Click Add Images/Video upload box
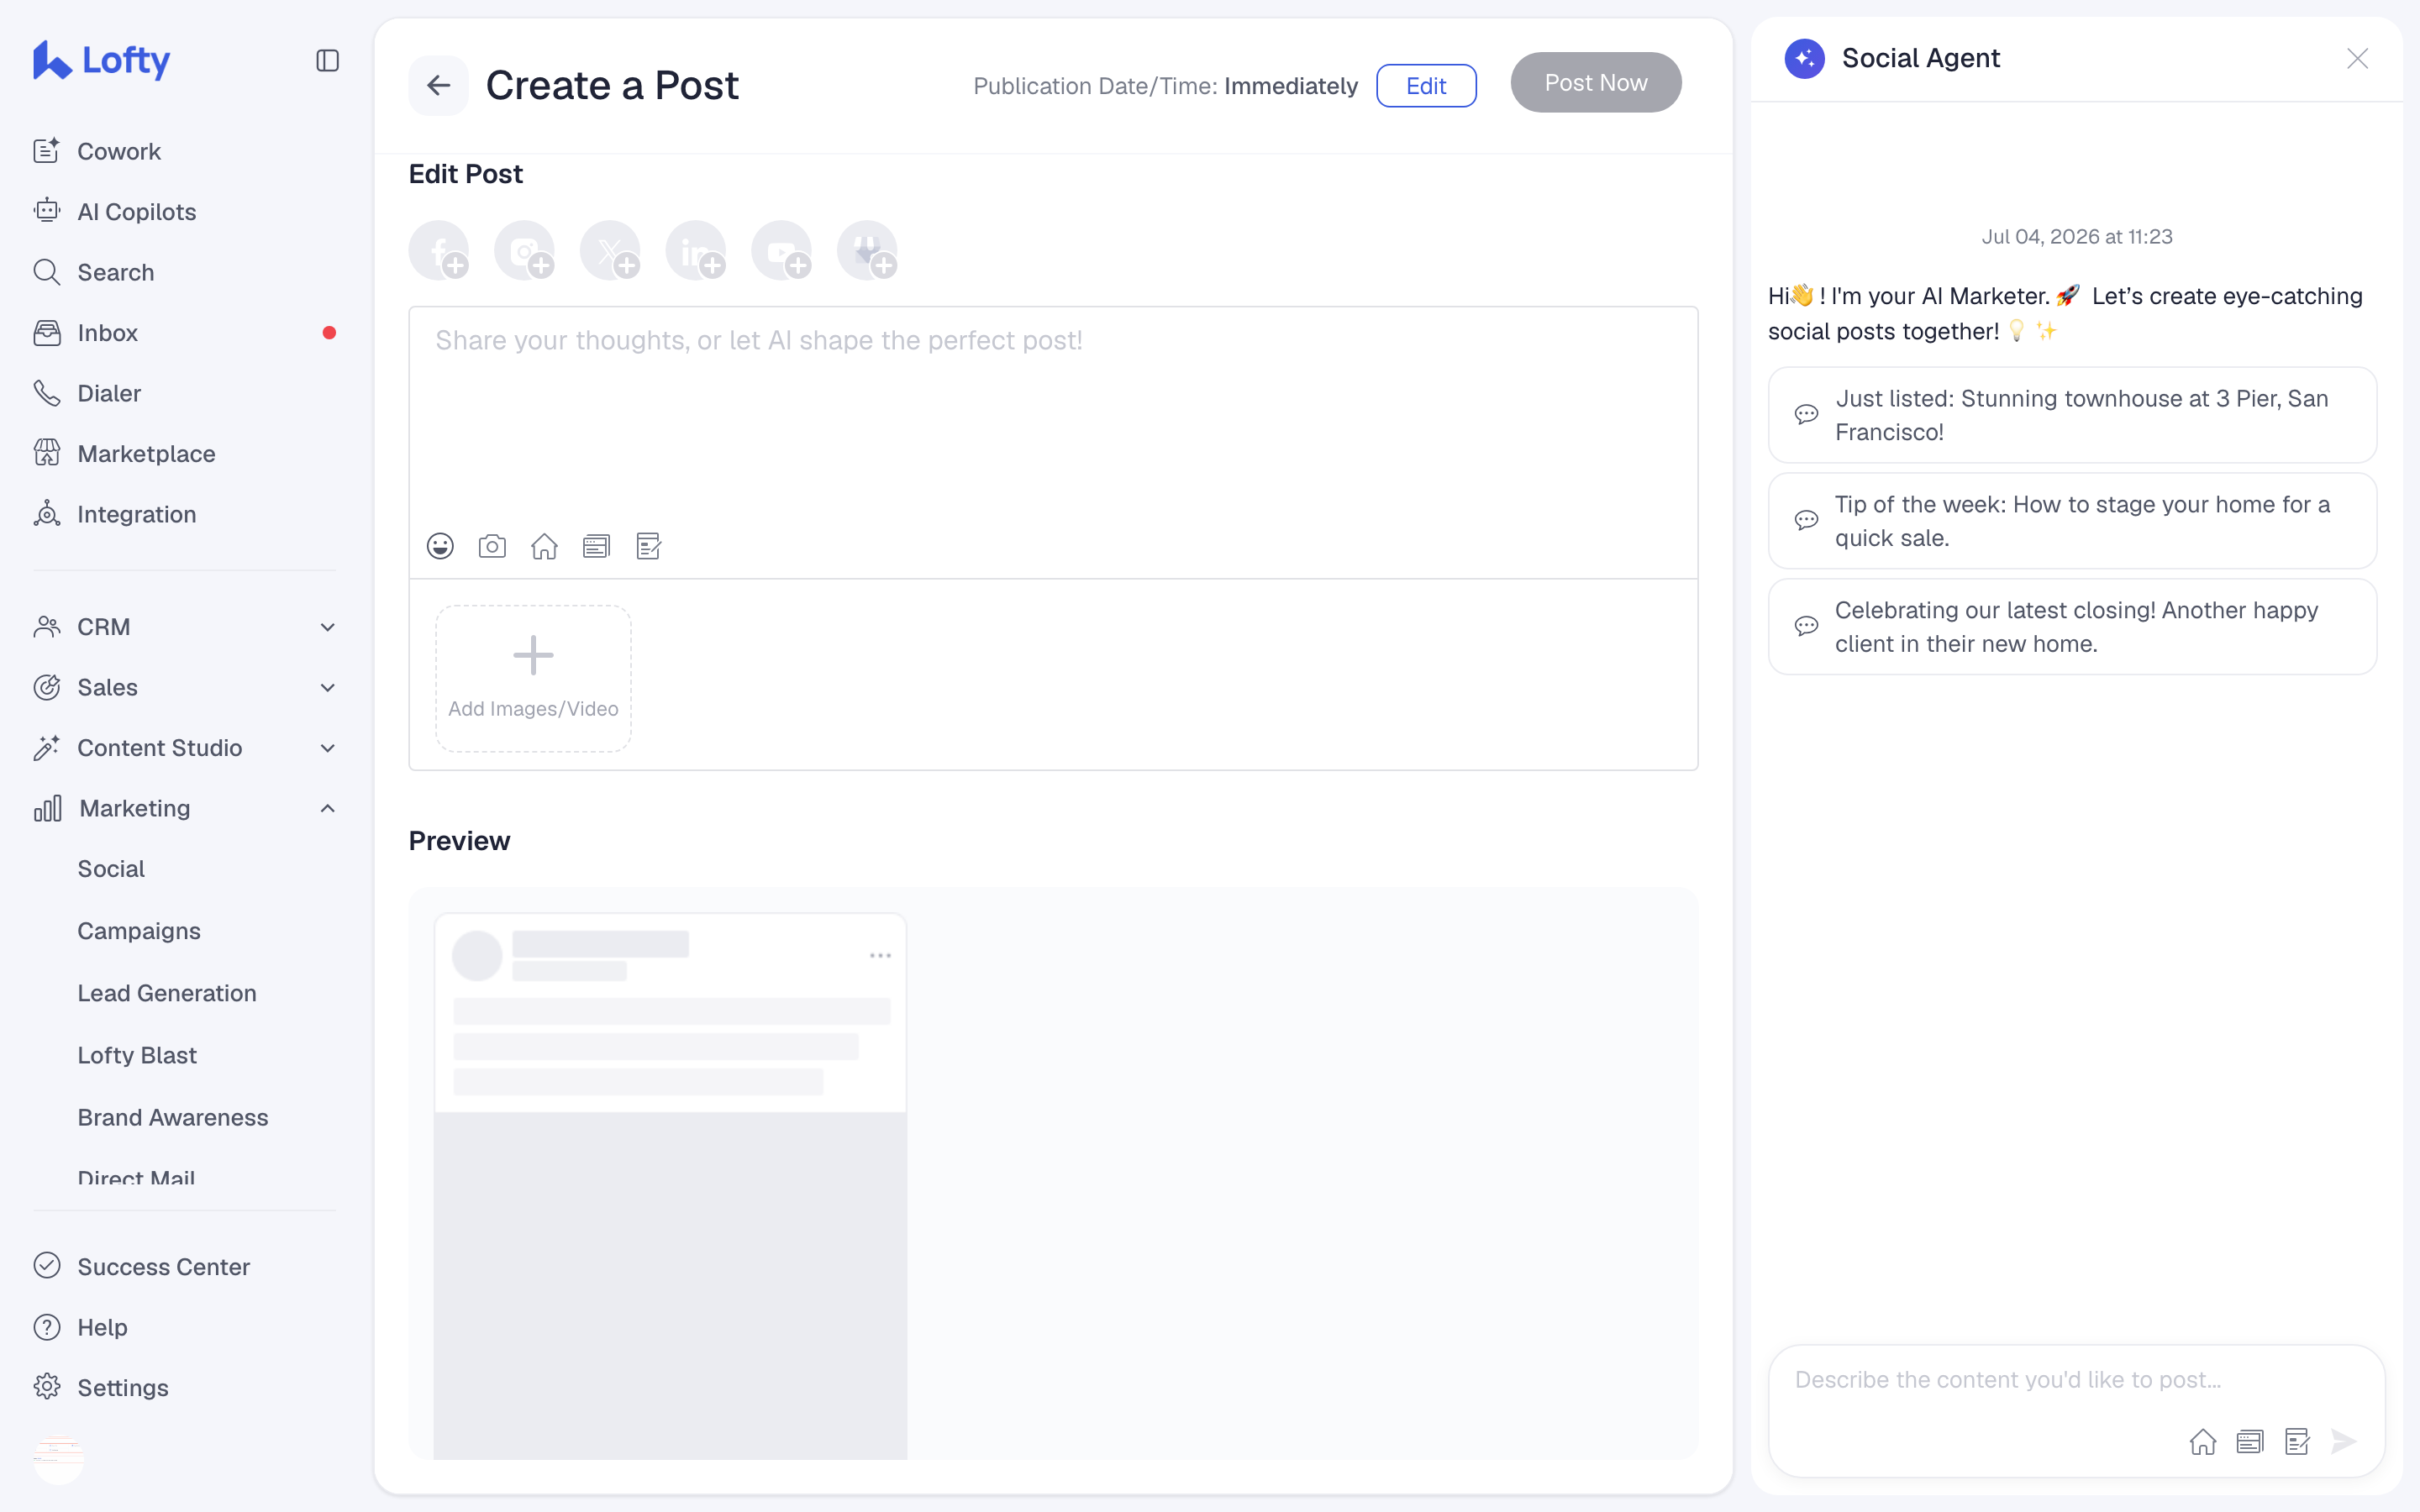This screenshot has width=2420, height=1512. pyautogui.click(x=533, y=678)
